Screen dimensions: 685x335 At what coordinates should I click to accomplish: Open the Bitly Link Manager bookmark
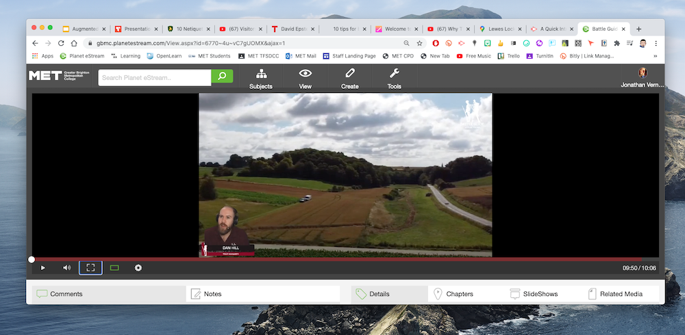click(587, 56)
